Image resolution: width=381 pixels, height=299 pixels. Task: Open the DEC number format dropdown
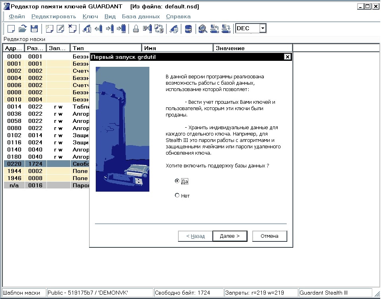(x=262, y=28)
